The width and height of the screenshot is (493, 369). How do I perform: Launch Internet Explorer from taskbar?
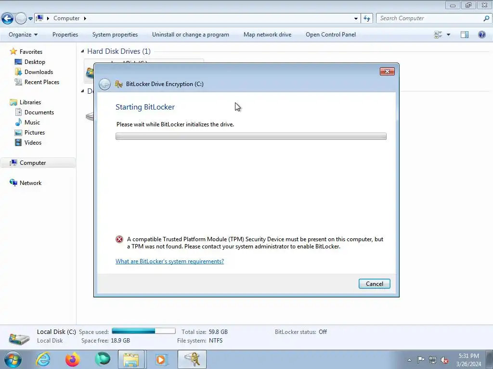(43, 359)
